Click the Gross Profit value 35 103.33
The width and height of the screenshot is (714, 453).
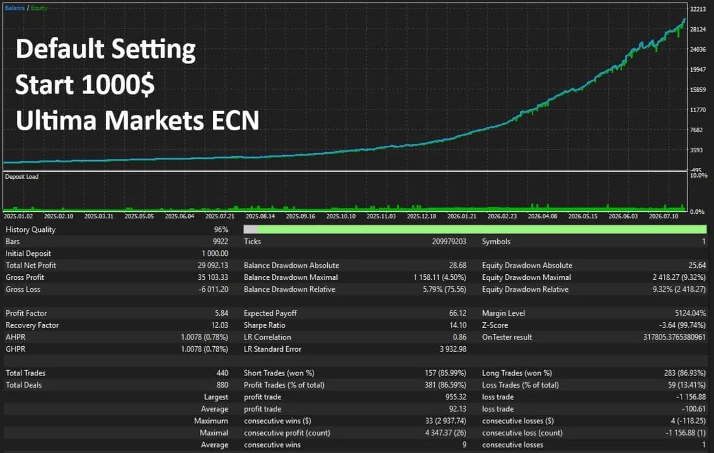213,277
